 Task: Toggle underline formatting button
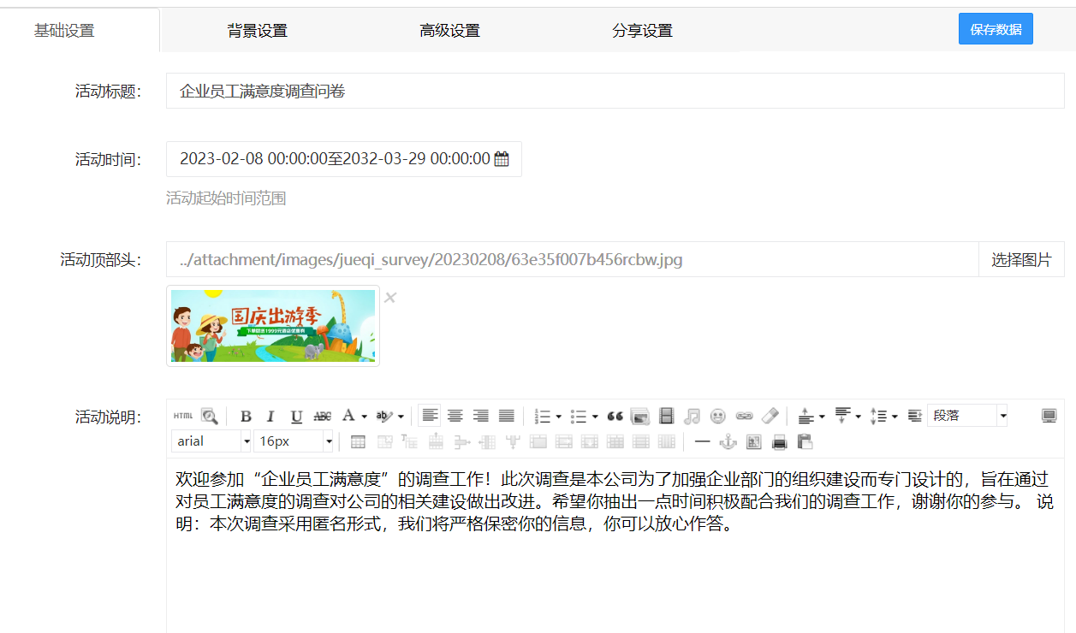click(x=296, y=417)
